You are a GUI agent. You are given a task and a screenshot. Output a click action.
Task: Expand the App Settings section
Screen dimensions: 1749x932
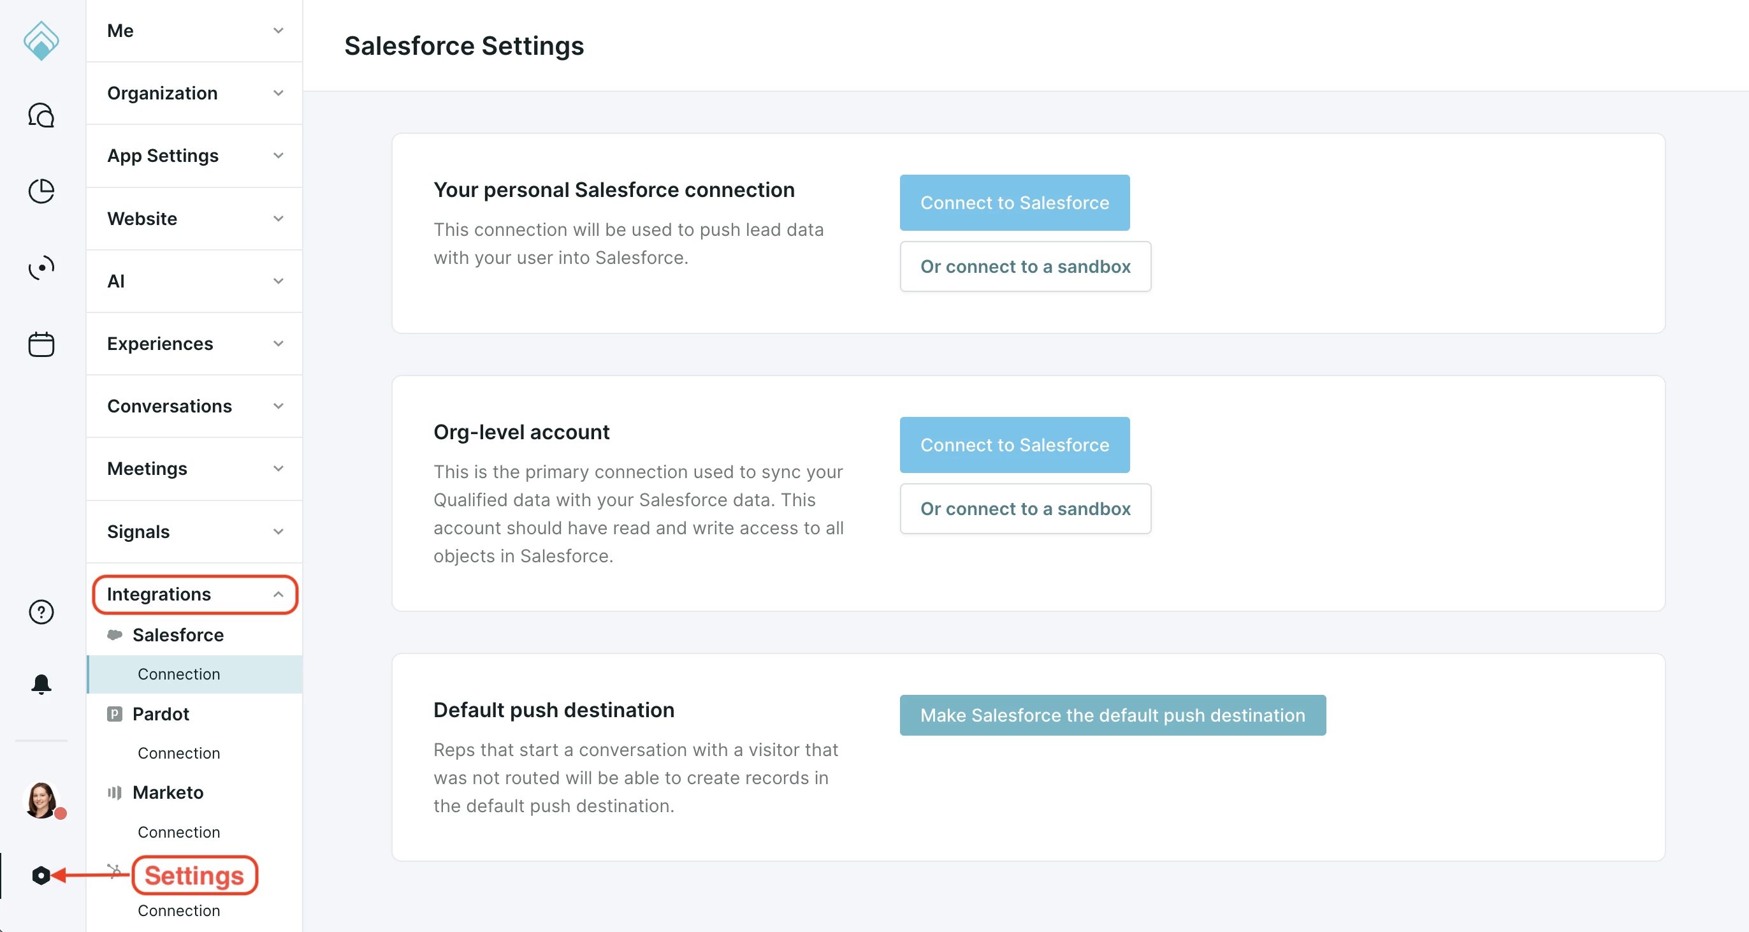coord(194,156)
